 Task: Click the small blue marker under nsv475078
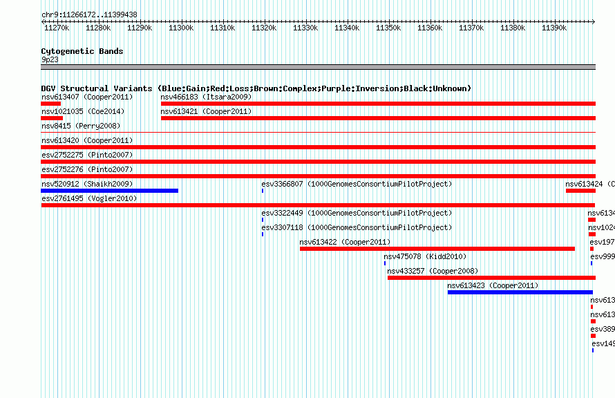[x=385, y=263]
